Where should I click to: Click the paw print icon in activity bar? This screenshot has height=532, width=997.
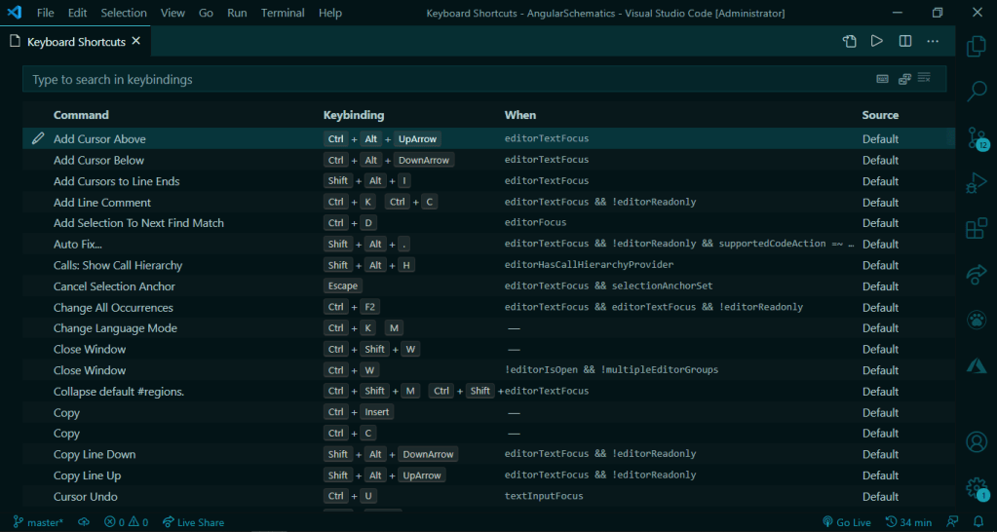(x=976, y=319)
